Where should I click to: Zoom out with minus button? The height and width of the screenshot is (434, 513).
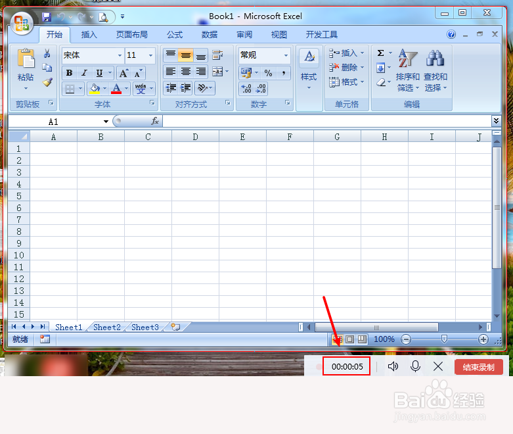[406, 339]
